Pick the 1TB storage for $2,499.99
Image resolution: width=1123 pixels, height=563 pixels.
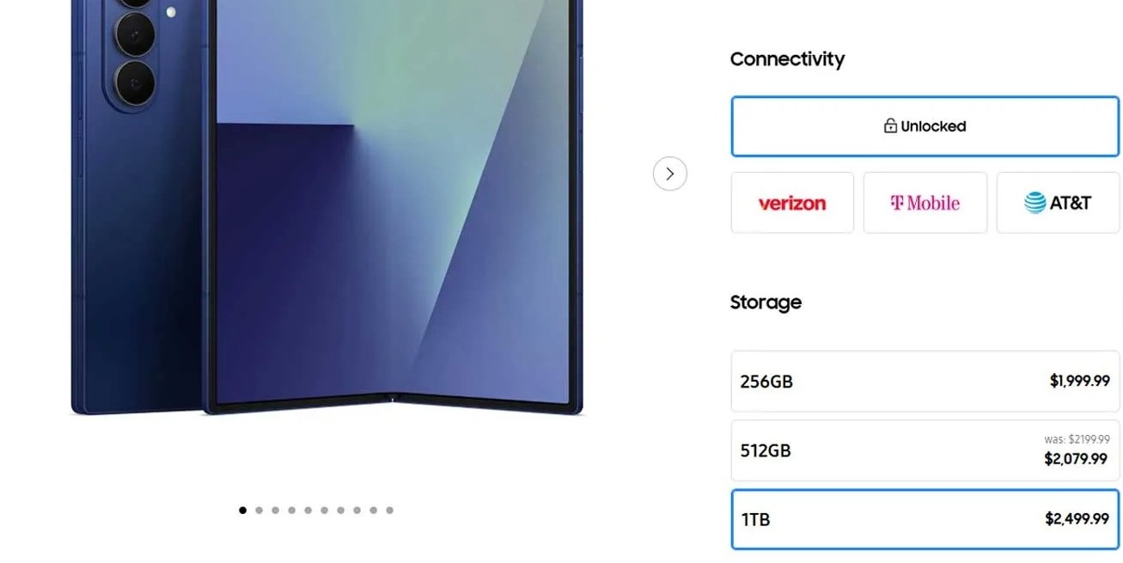[x=925, y=519]
